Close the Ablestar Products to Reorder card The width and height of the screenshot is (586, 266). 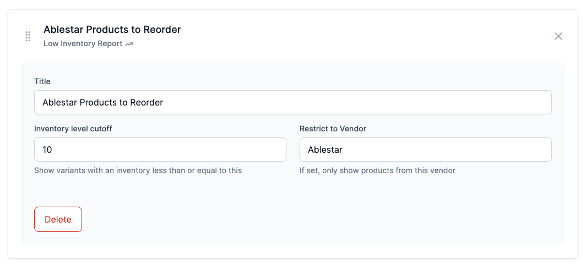click(x=558, y=36)
